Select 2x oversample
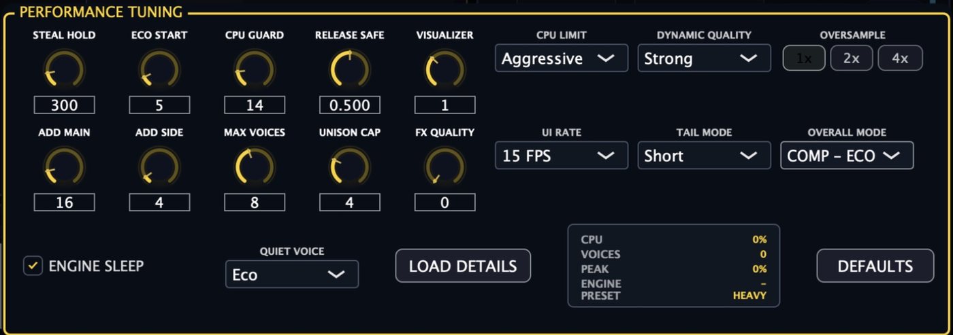The image size is (953, 335). [852, 58]
